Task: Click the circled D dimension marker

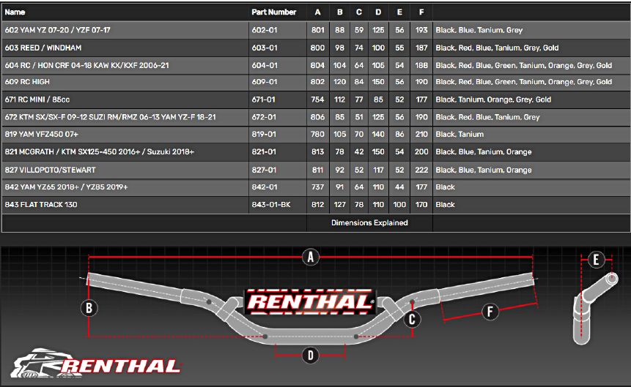Action: tap(310, 356)
